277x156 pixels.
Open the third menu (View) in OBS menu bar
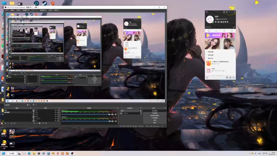click(19, 10)
